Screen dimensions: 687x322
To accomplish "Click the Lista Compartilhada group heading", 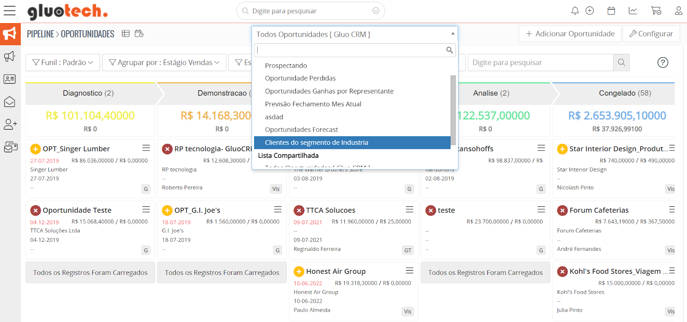I will point(288,156).
